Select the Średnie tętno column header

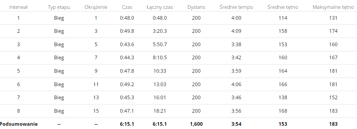283,7
